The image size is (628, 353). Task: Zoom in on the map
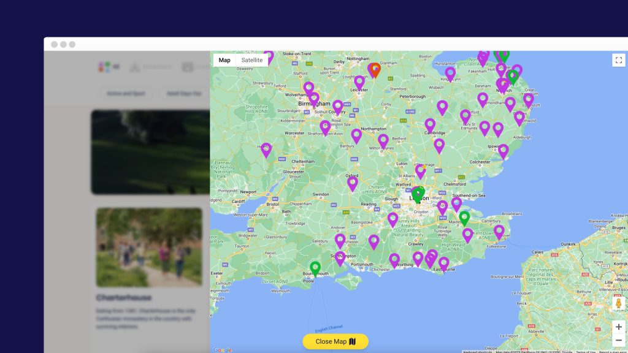(x=618, y=327)
